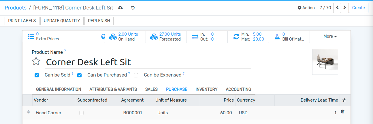Go to previous record arrow
Image resolution: width=373 pixels, height=124 pixels.
tap(337, 8)
